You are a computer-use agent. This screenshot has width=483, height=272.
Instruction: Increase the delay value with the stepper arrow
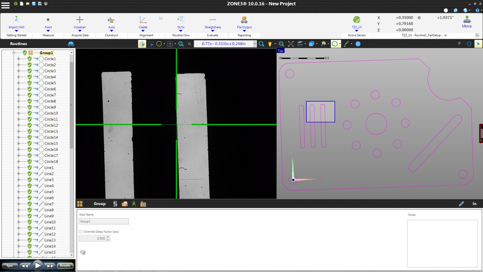[x=108, y=237]
